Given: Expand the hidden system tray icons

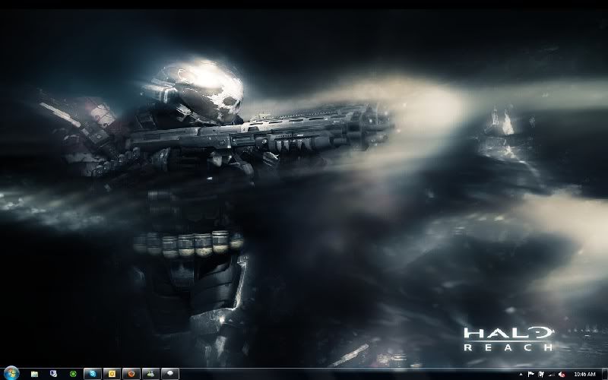Looking at the screenshot, I should (x=521, y=374).
